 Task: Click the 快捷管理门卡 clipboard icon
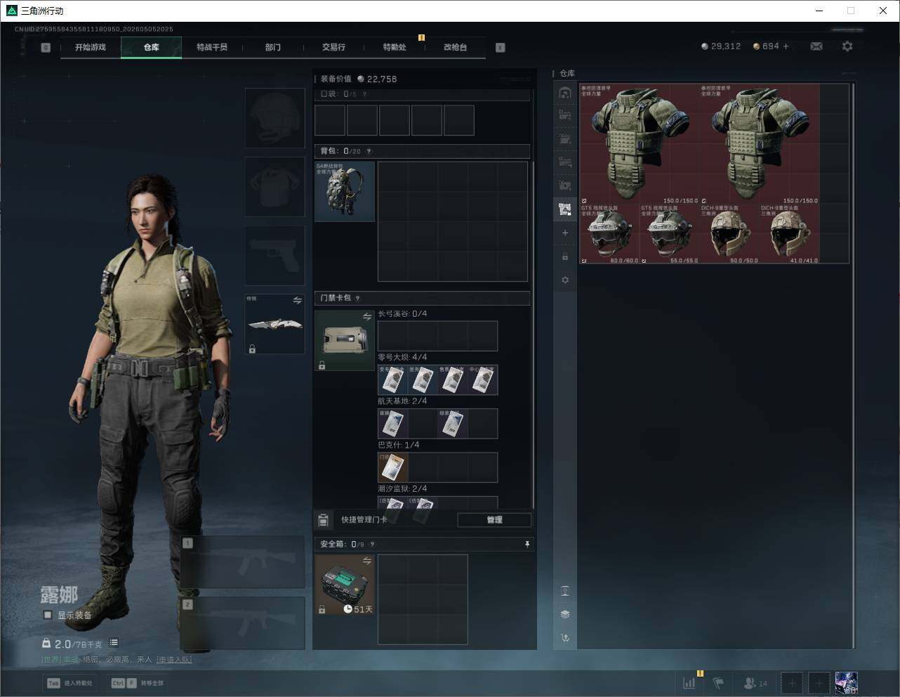point(324,520)
